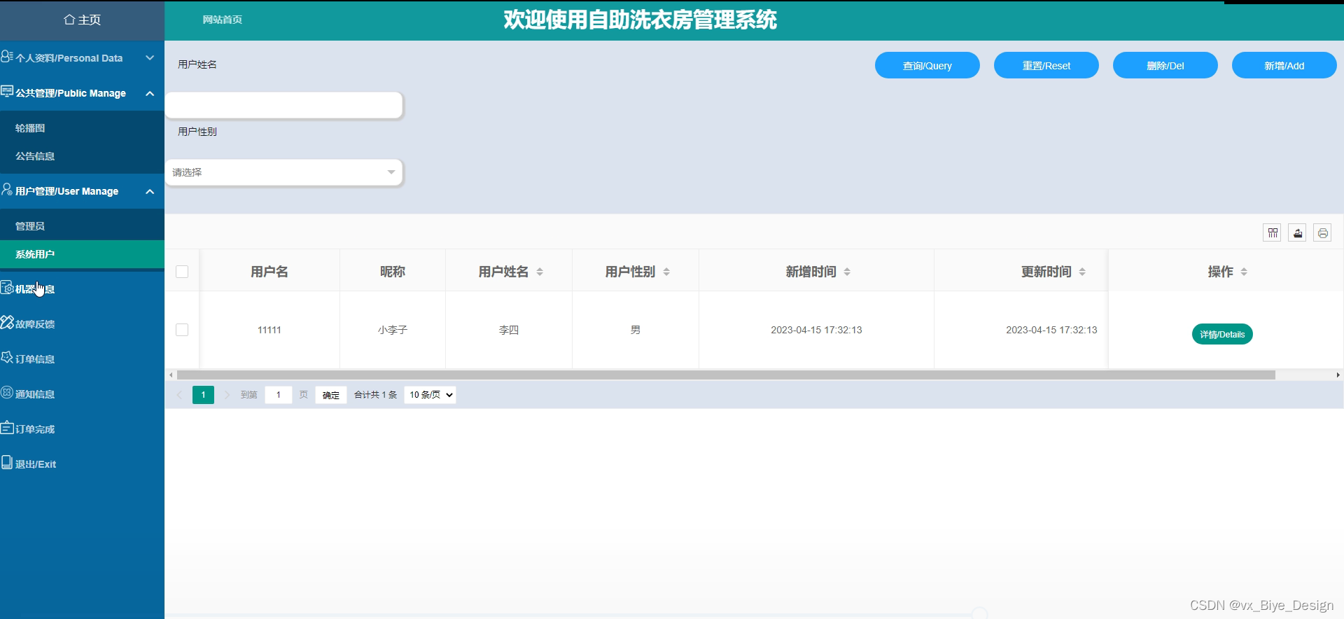The image size is (1344, 619).
Task: Sort by 操作 column arrows
Action: [1244, 272]
